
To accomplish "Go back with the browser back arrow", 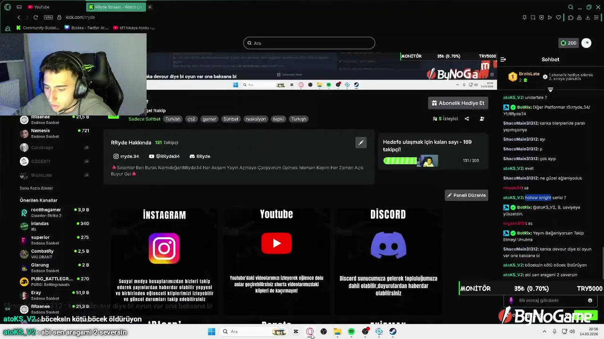I will (19, 17).
